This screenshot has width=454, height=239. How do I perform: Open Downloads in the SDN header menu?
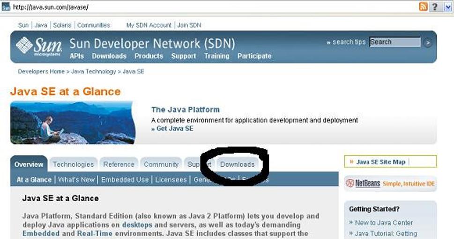109,56
